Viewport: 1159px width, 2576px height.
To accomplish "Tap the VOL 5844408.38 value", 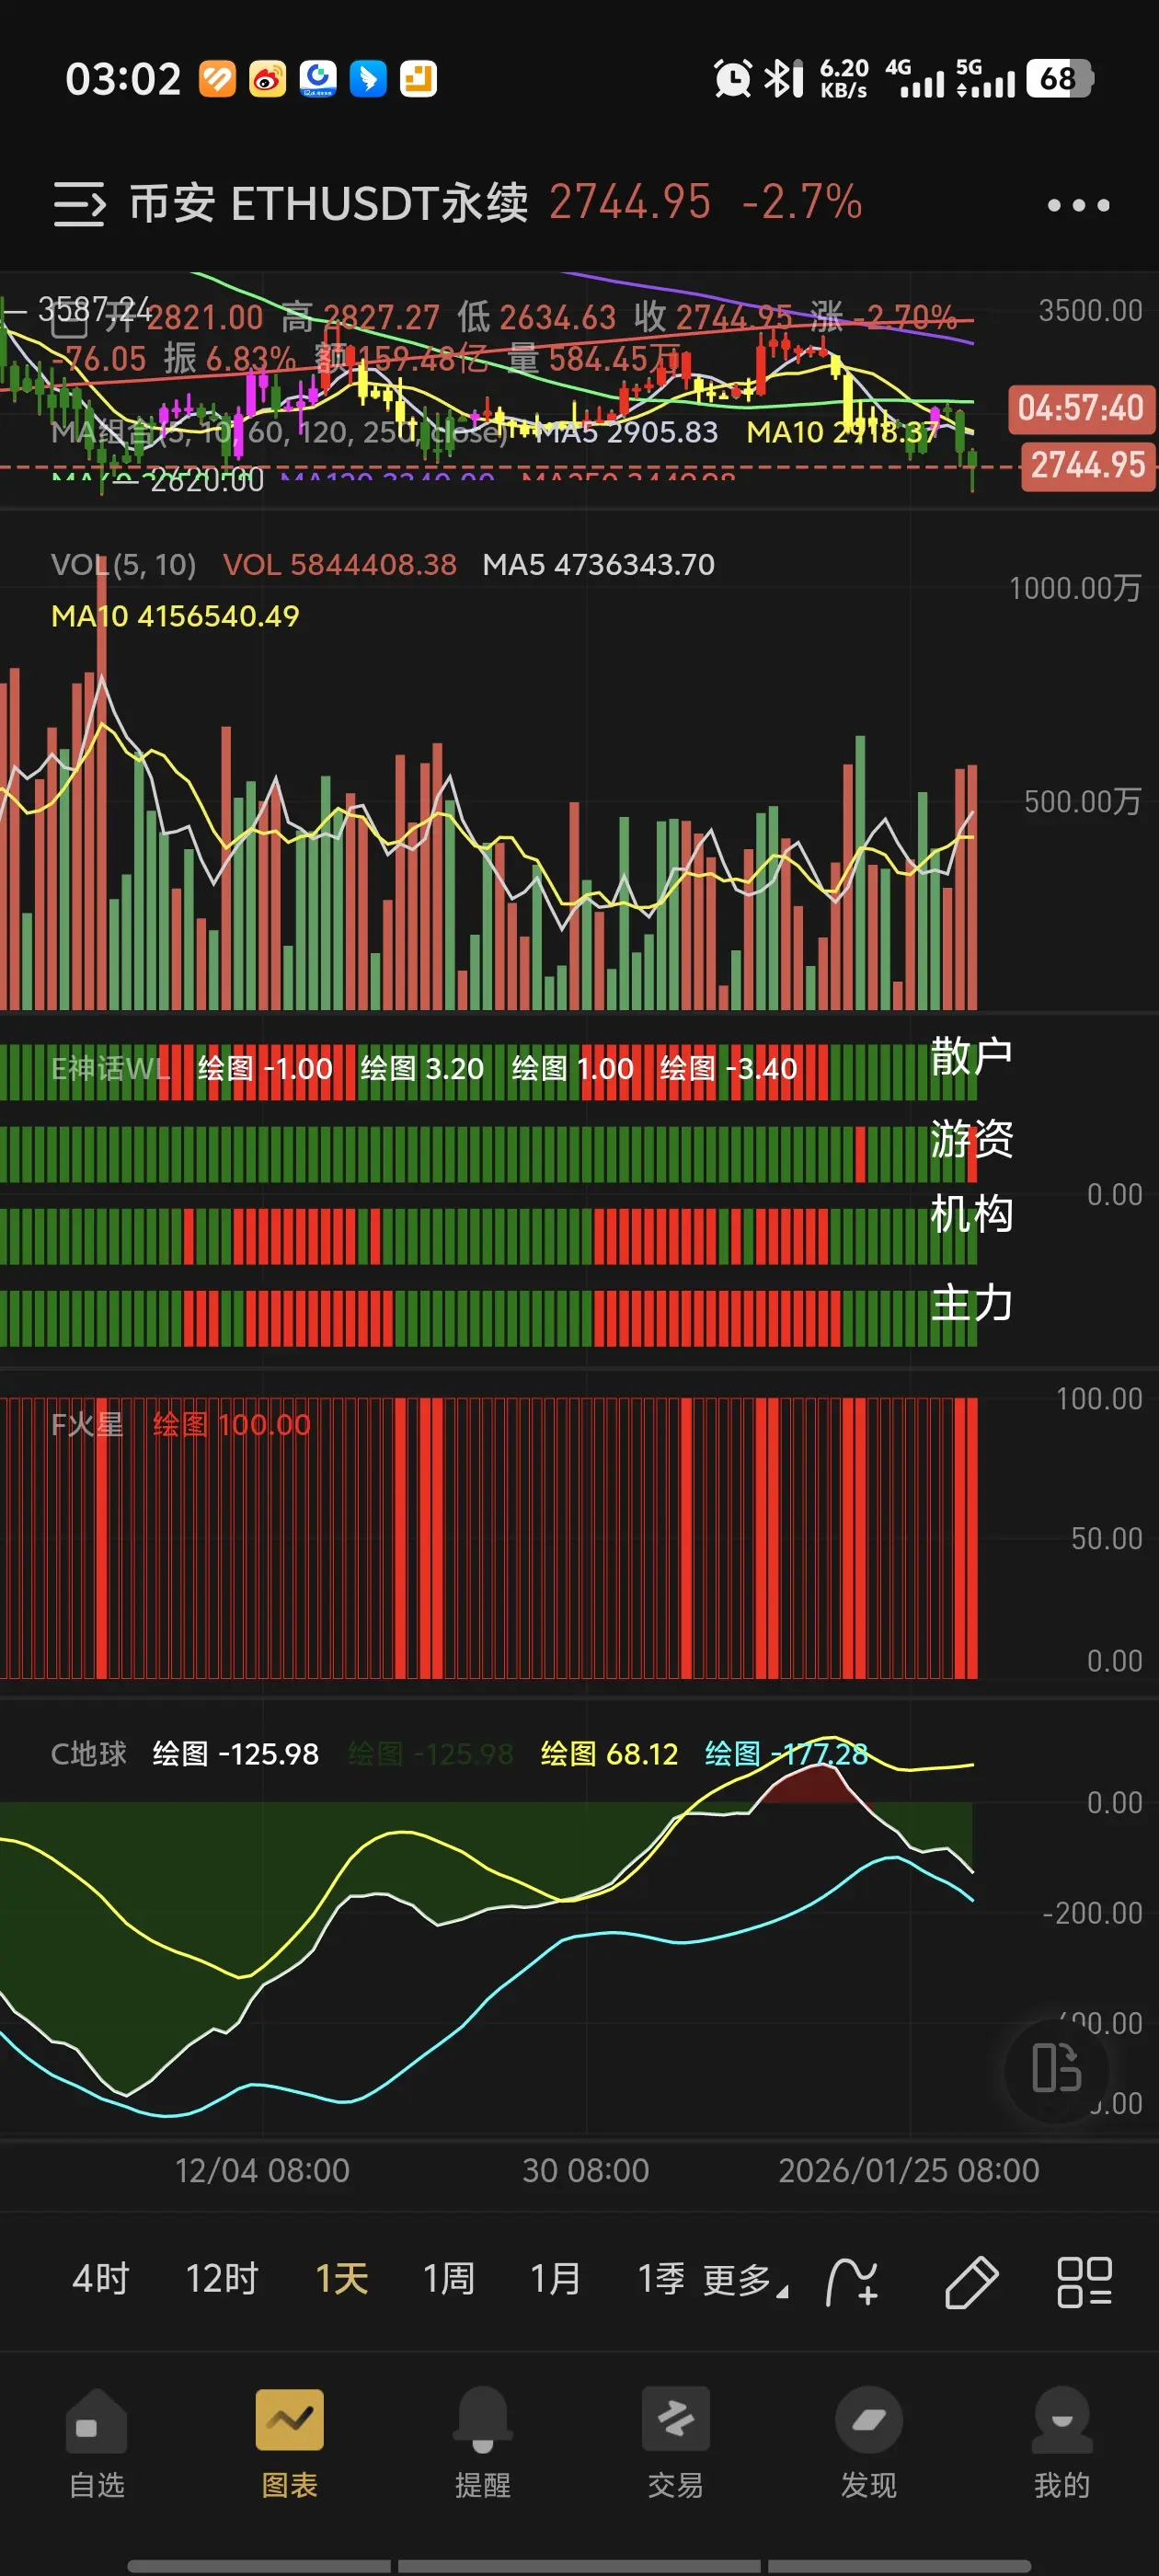I will pos(339,565).
